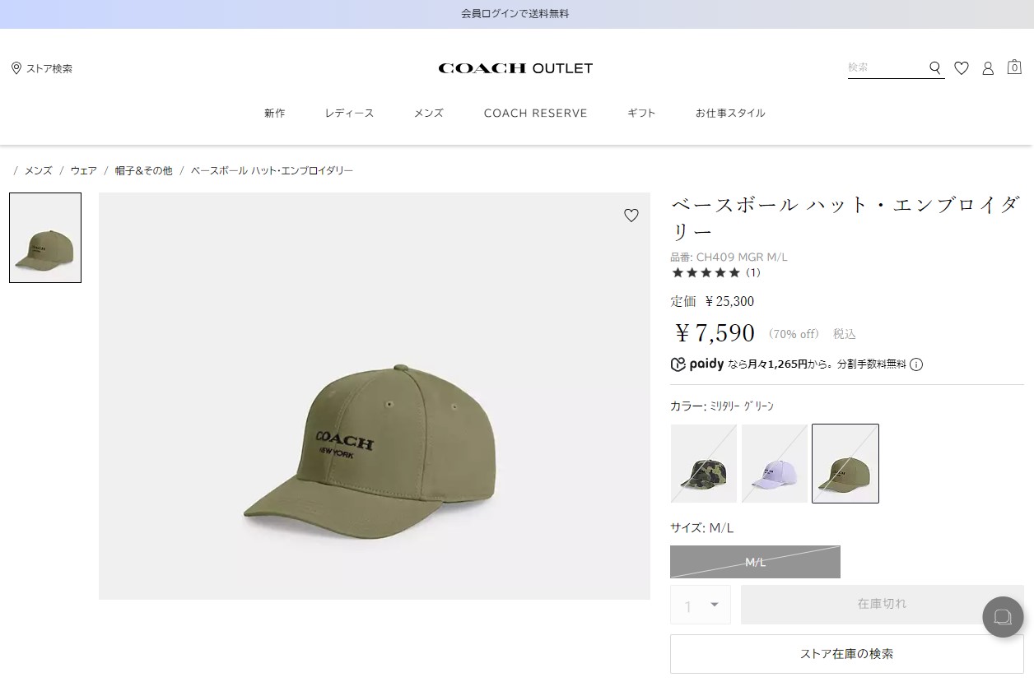Viewport: 1034px width, 682px height.
Task: Open the COACH RESERVE menu
Action: 535,114
